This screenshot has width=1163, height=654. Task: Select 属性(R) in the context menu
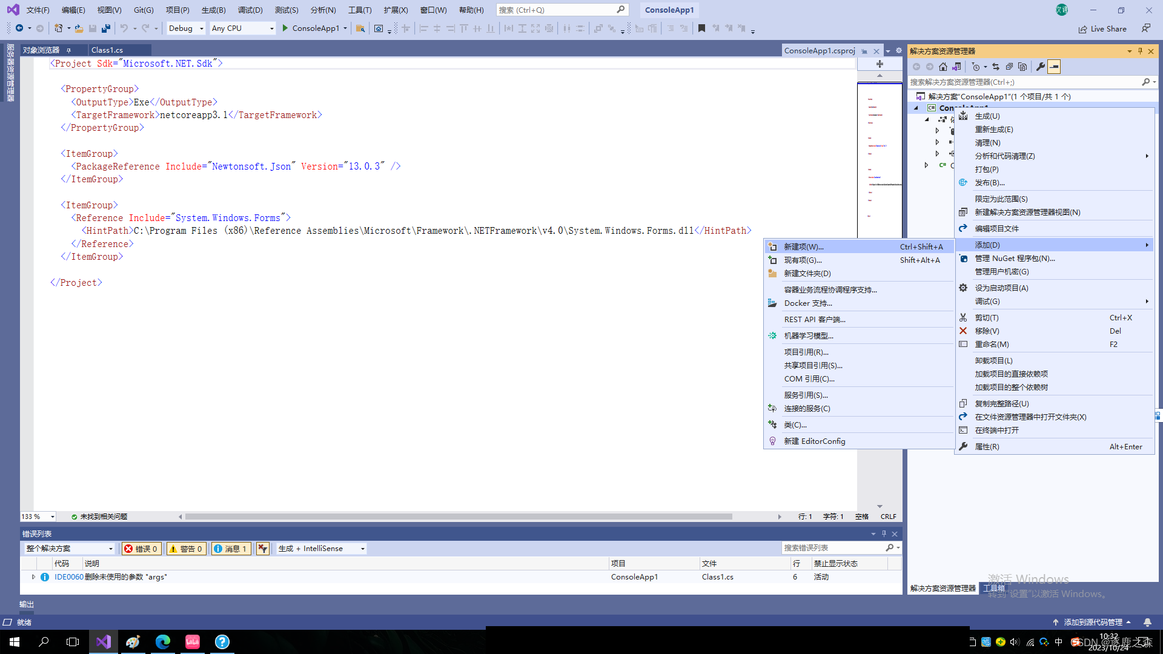[1054, 447]
